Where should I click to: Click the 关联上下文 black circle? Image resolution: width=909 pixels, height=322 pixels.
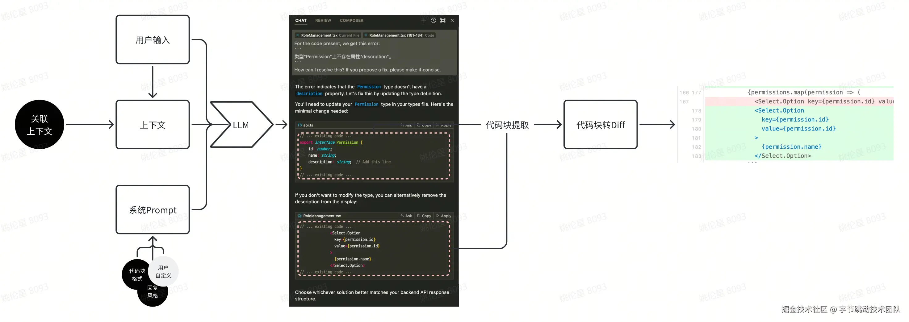40,124
